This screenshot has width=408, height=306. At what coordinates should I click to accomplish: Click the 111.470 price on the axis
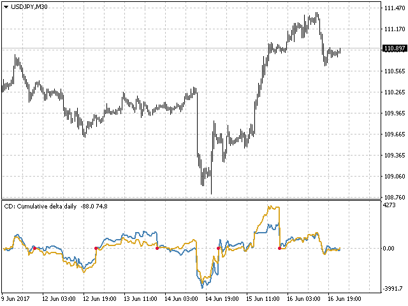(x=393, y=8)
